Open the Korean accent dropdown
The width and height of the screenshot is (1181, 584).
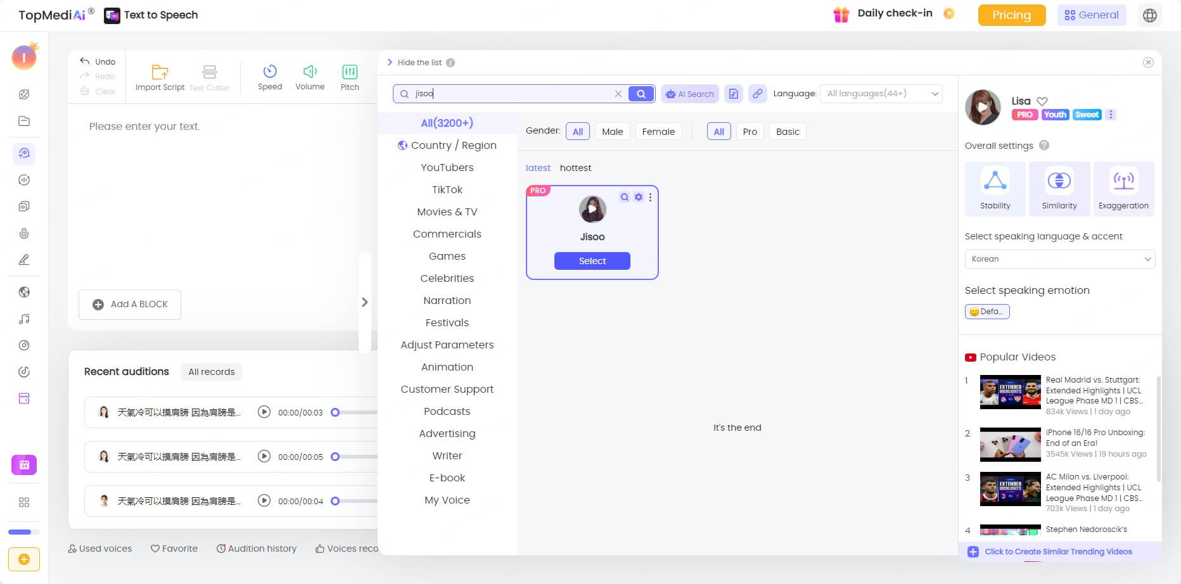1059,259
